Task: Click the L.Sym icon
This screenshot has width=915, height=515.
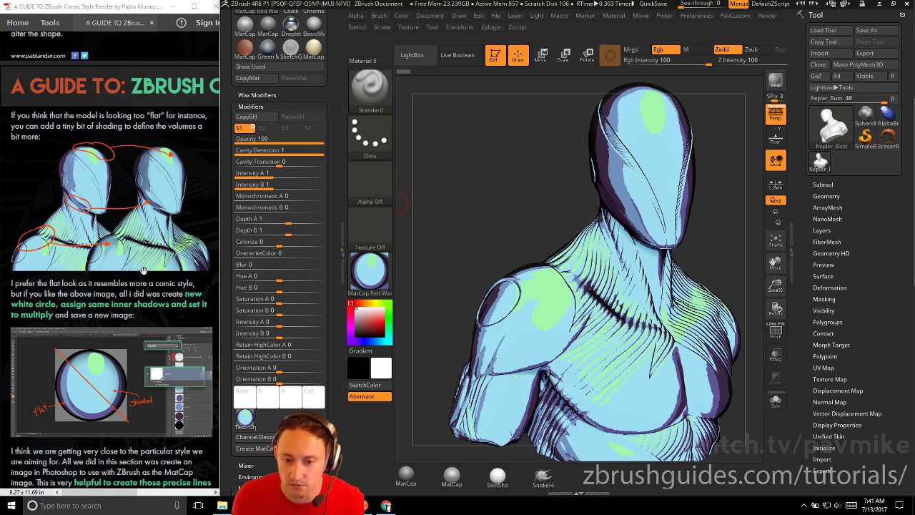Action: [776, 184]
